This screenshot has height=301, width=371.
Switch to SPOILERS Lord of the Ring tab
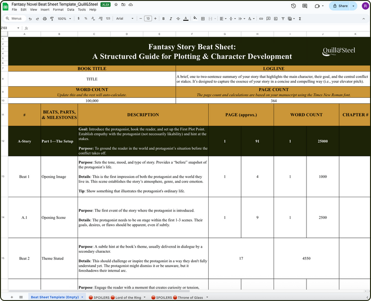[x=115, y=297]
